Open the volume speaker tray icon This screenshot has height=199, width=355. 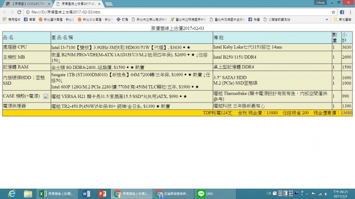pos(326,194)
